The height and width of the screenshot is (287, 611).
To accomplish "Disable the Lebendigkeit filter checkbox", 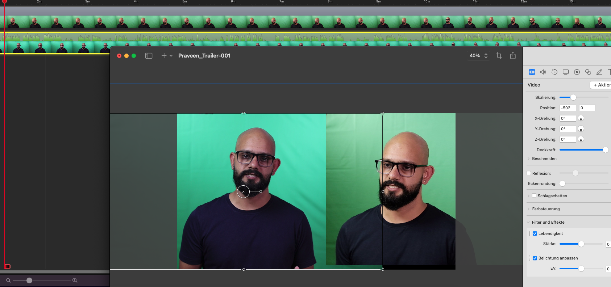I will (535, 233).
